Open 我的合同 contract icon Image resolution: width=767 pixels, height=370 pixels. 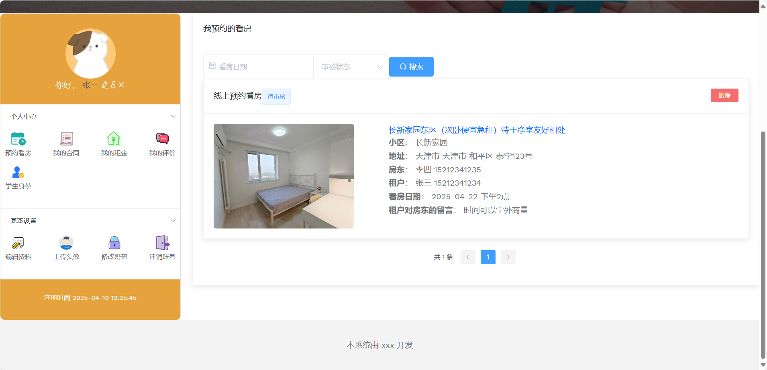[x=66, y=139]
